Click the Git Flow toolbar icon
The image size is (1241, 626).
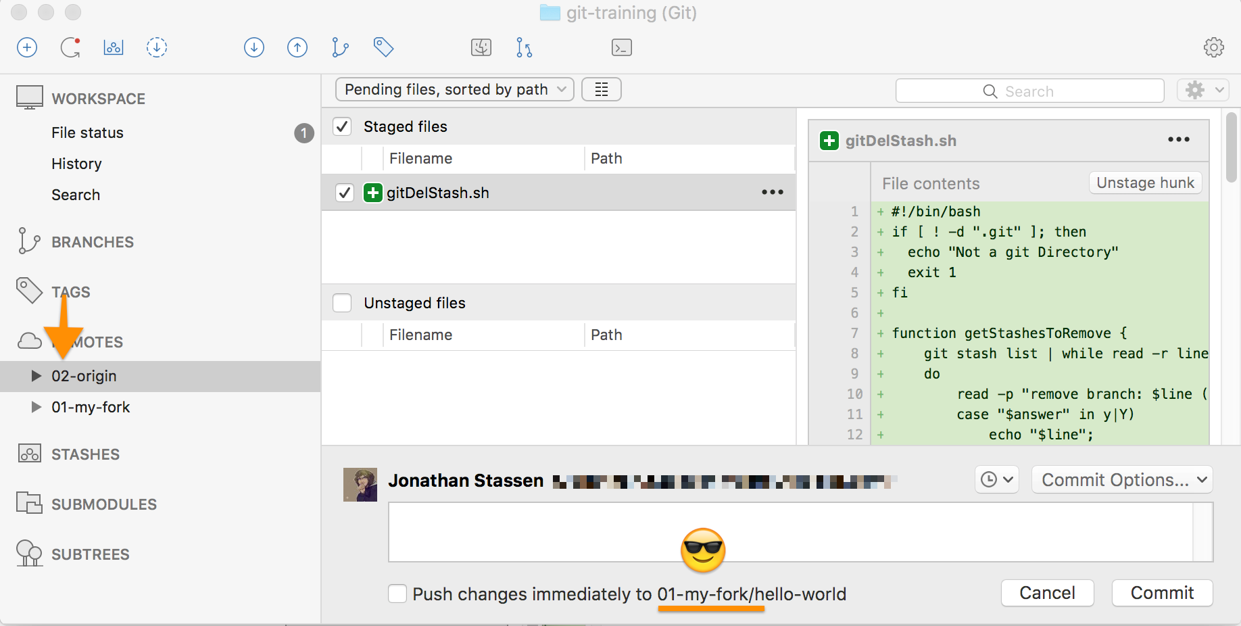click(524, 47)
